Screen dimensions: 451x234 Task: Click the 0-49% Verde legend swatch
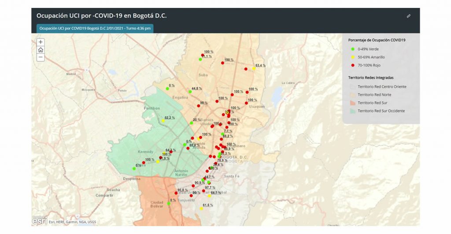click(x=353, y=49)
